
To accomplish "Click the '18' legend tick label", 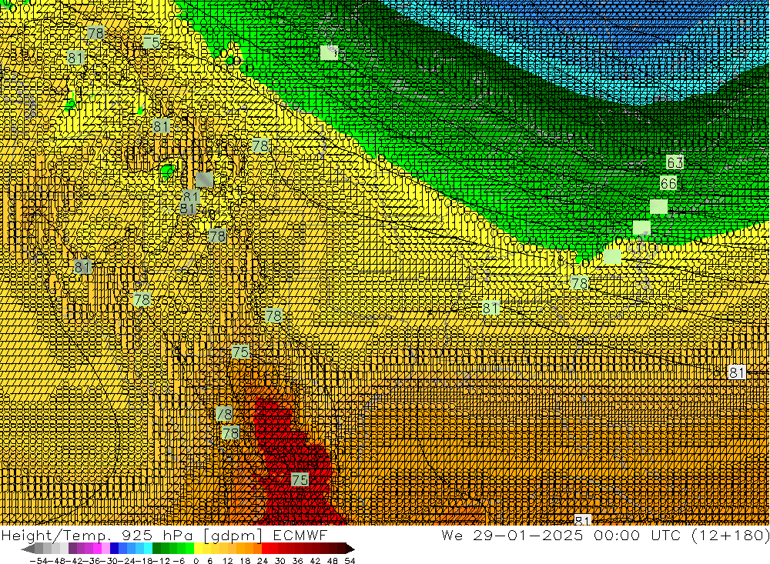I will [x=245, y=561].
